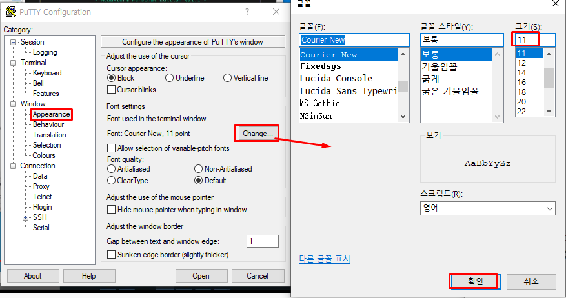
Task: Open the 스크립트 script dropdown
Action: pyautogui.click(x=549, y=208)
